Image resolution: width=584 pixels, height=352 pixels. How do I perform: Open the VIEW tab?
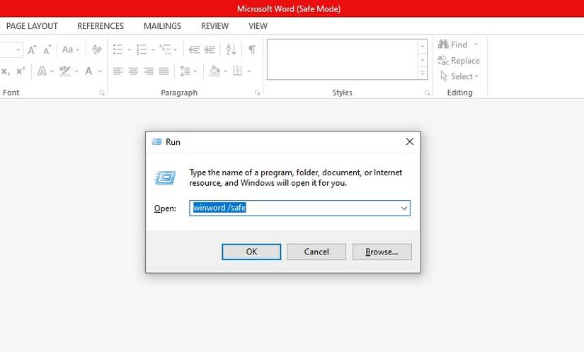(x=258, y=26)
